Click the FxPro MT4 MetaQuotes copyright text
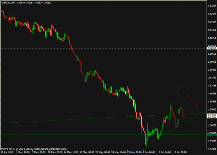The width and height of the screenshot is (217, 155). [x=34, y=149]
